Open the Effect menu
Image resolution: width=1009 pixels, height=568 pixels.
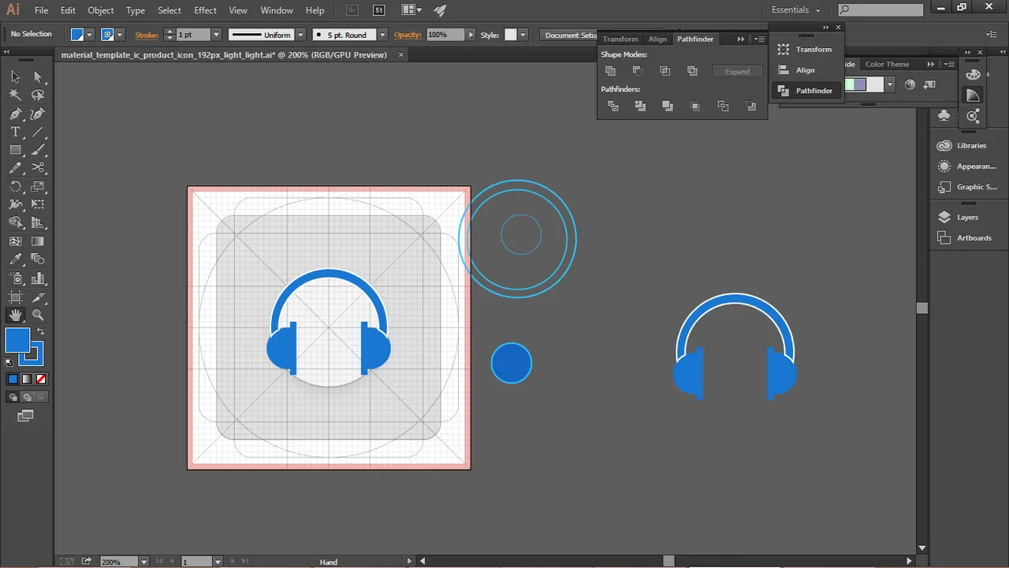[x=205, y=10]
